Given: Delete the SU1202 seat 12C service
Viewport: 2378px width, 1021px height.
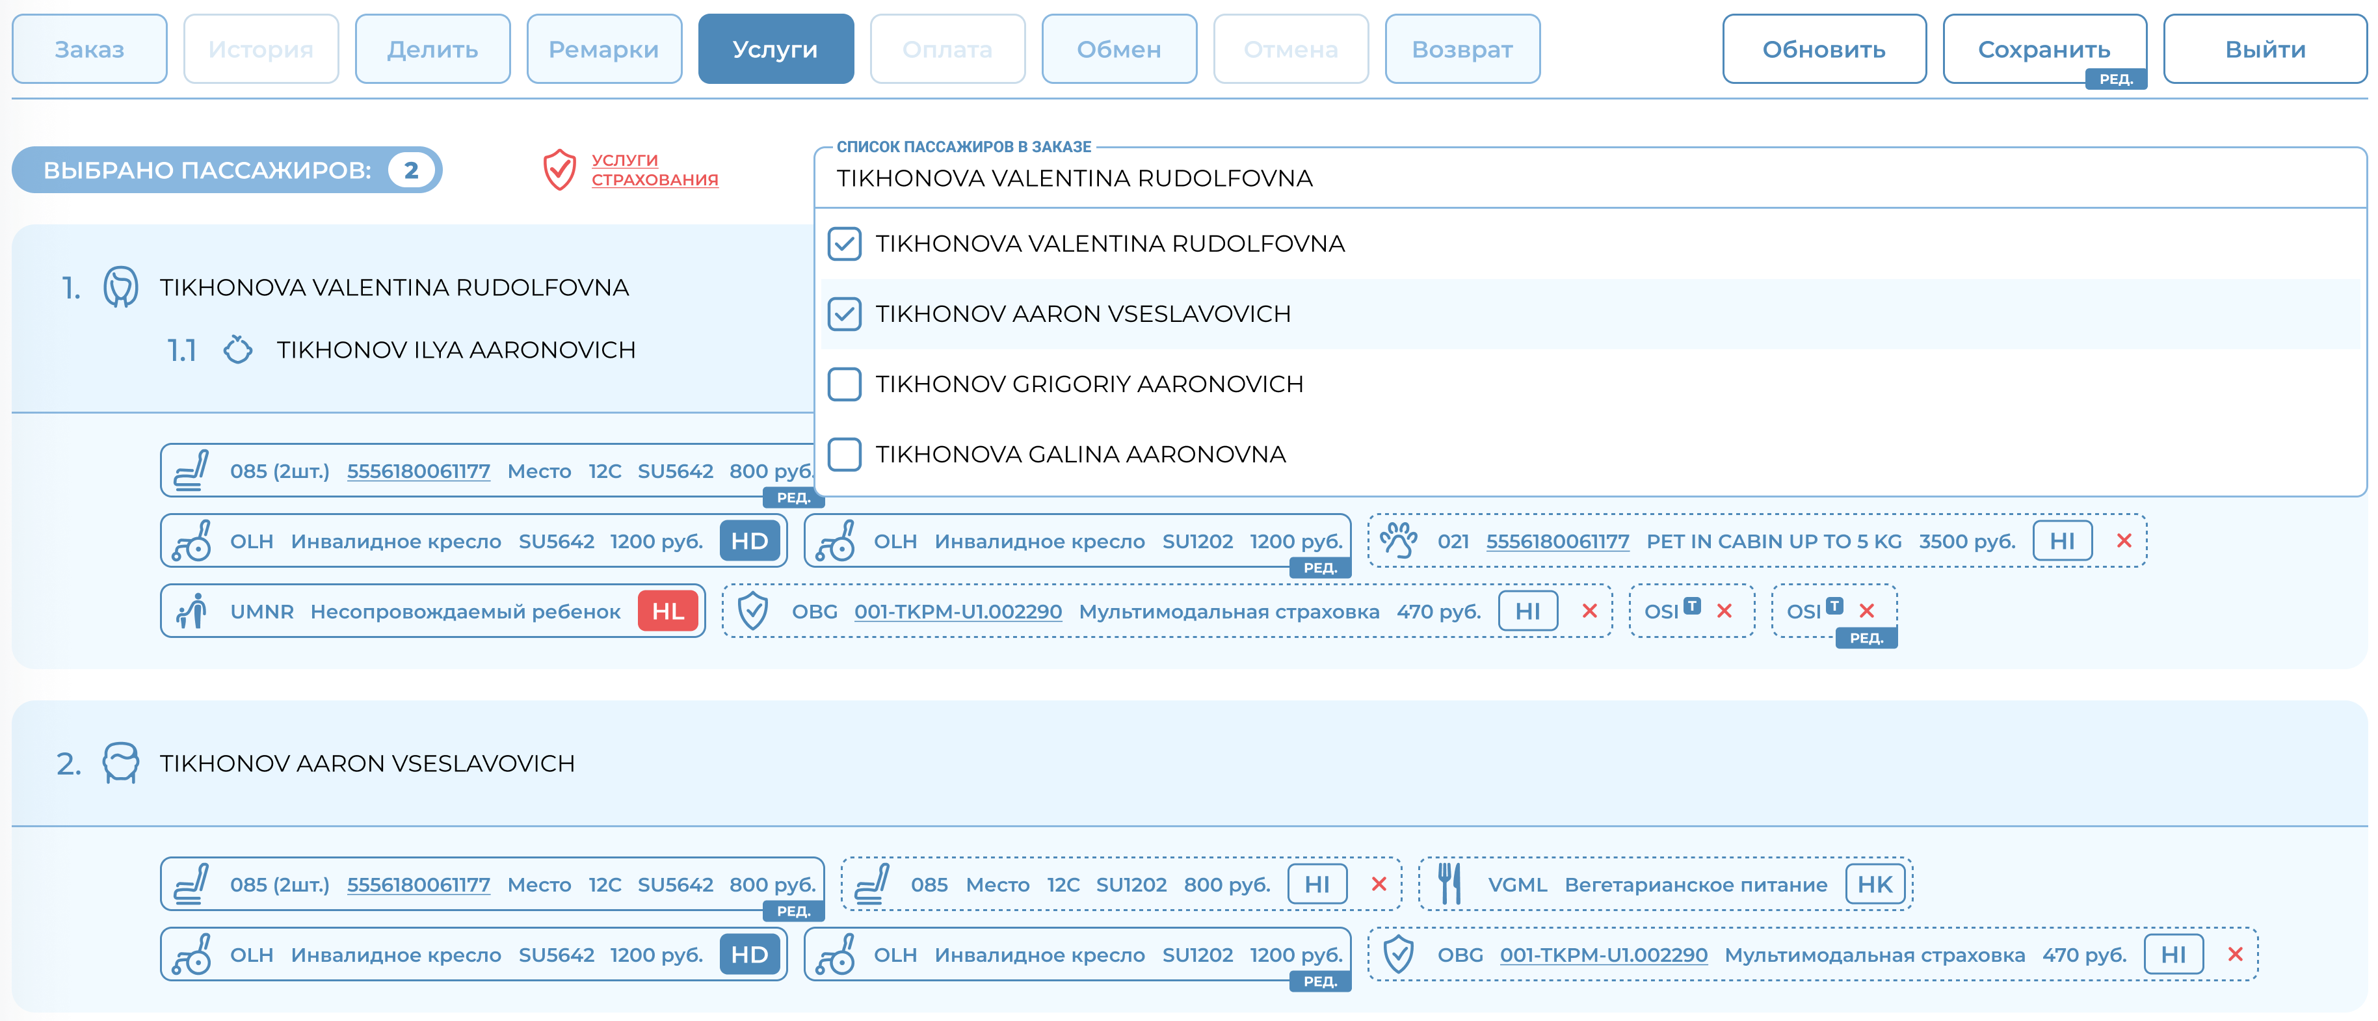Looking at the screenshot, I should coord(1379,884).
